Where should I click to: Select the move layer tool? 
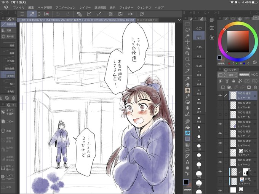[x=187, y=41]
